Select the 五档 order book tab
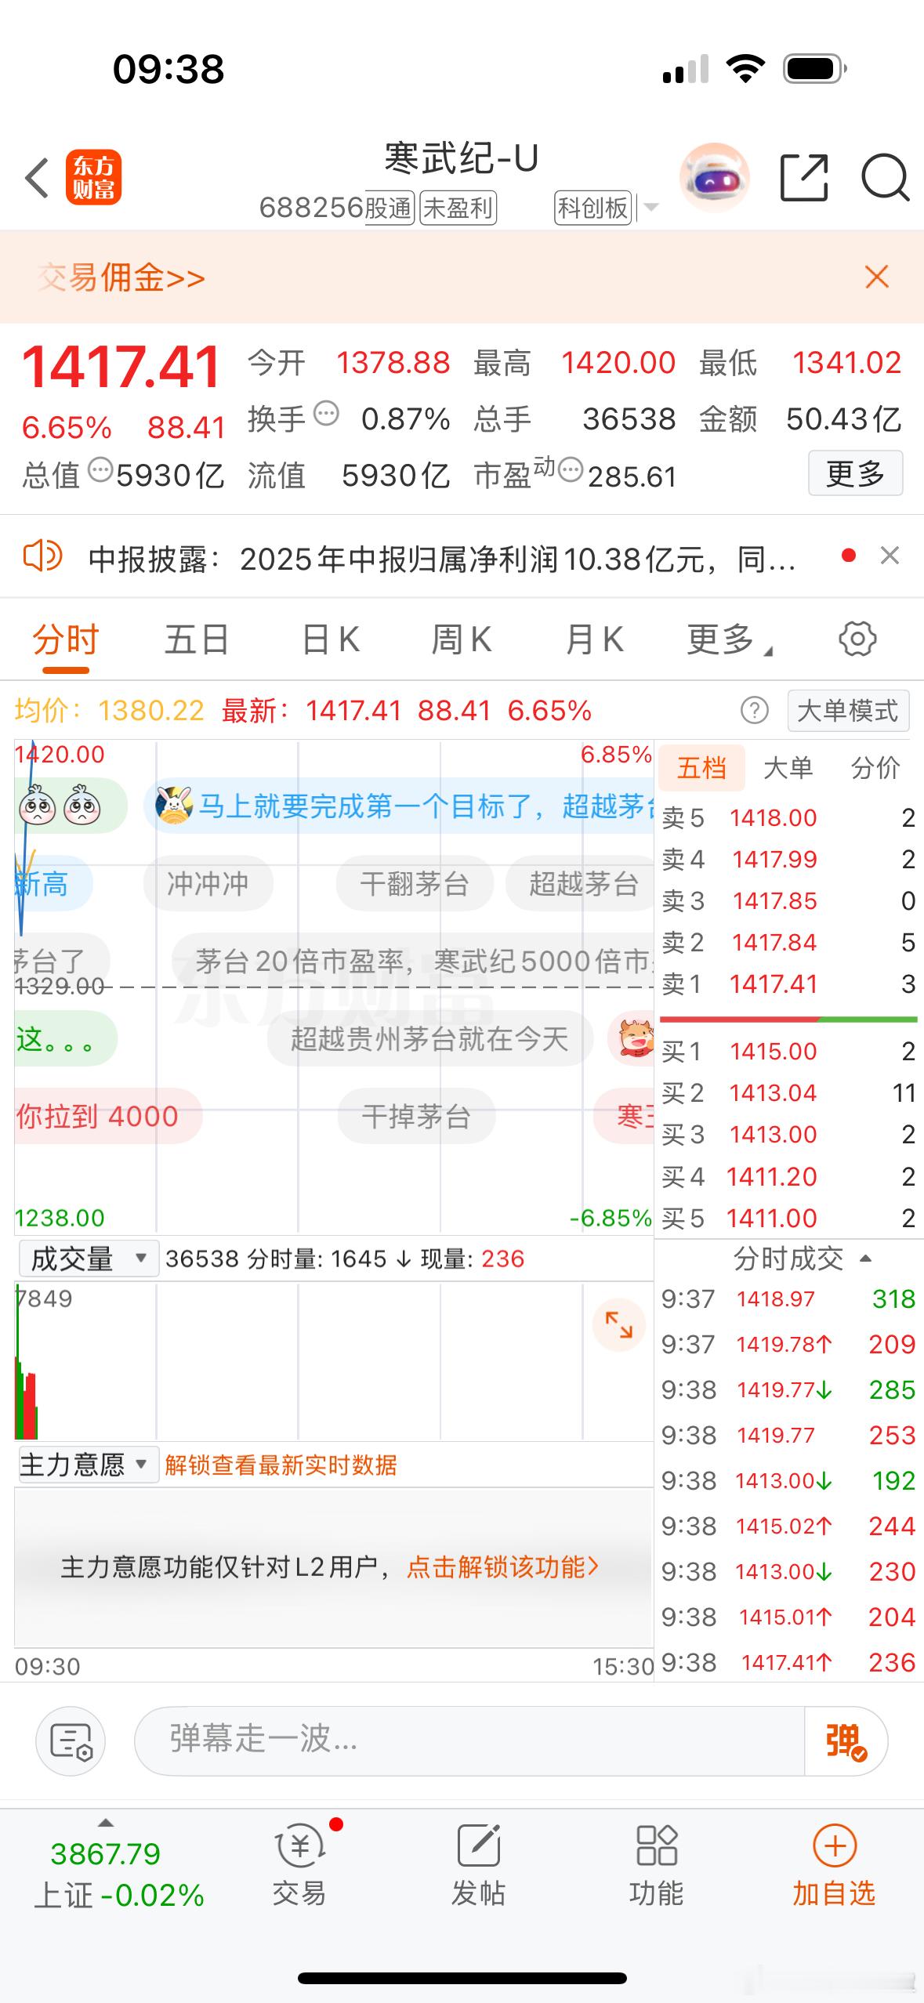 click(x=701, y=768)
